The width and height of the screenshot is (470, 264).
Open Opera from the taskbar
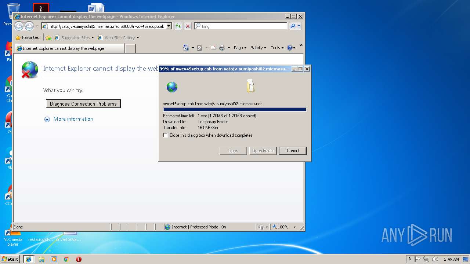[x=79, y=259]
